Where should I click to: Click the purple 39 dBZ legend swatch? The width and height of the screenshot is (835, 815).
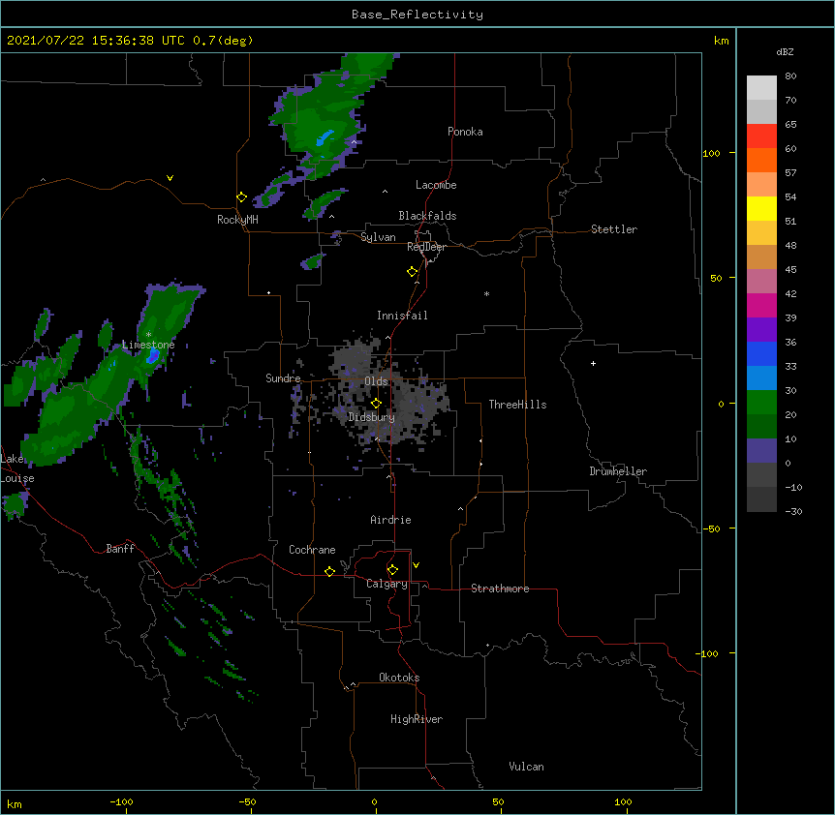click(x=761, y=330)
